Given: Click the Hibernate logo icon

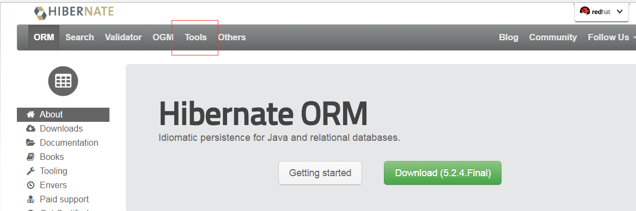Looking at the screenshot, I should tap(40, 13).
